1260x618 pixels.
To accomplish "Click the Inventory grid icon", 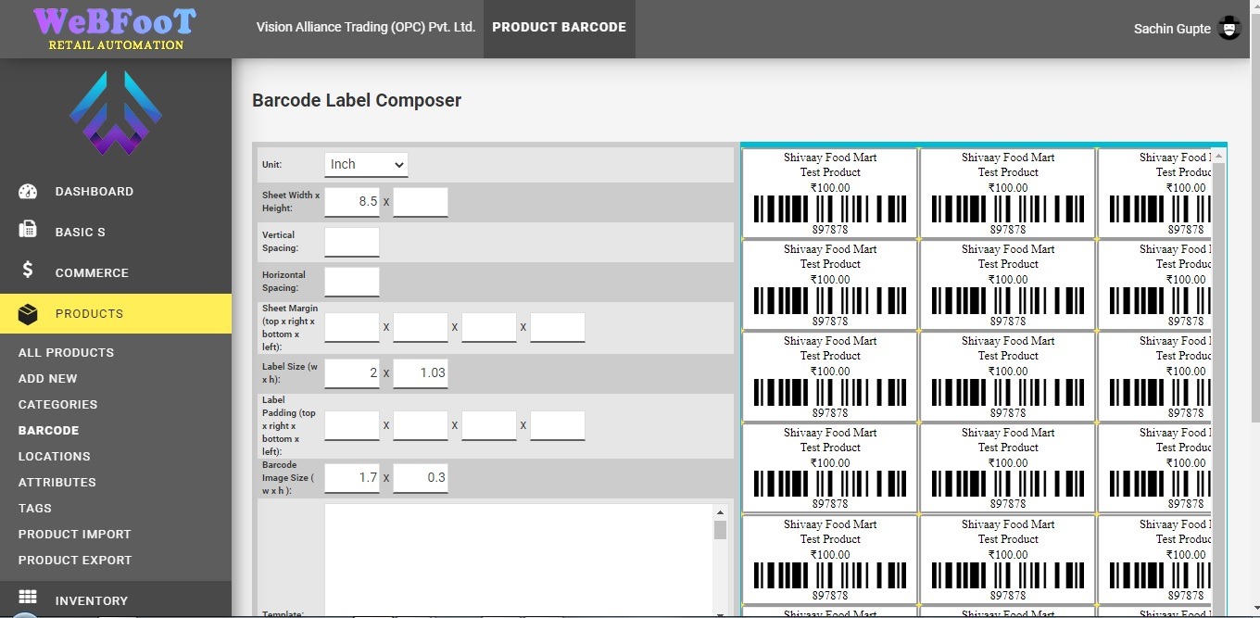I will 28,598.
